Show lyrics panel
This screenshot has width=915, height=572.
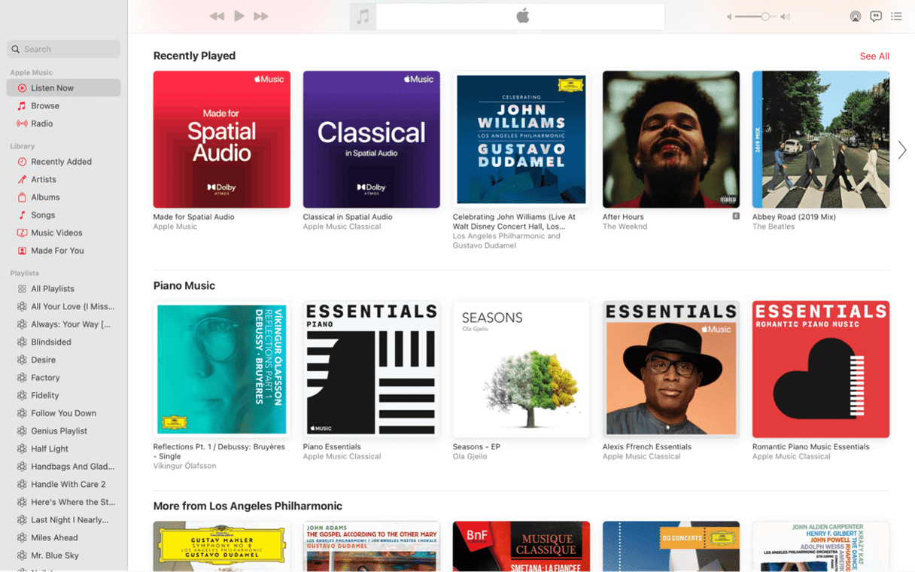(876, 17)
